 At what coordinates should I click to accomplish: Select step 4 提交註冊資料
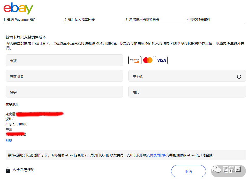tap(216, 21)
